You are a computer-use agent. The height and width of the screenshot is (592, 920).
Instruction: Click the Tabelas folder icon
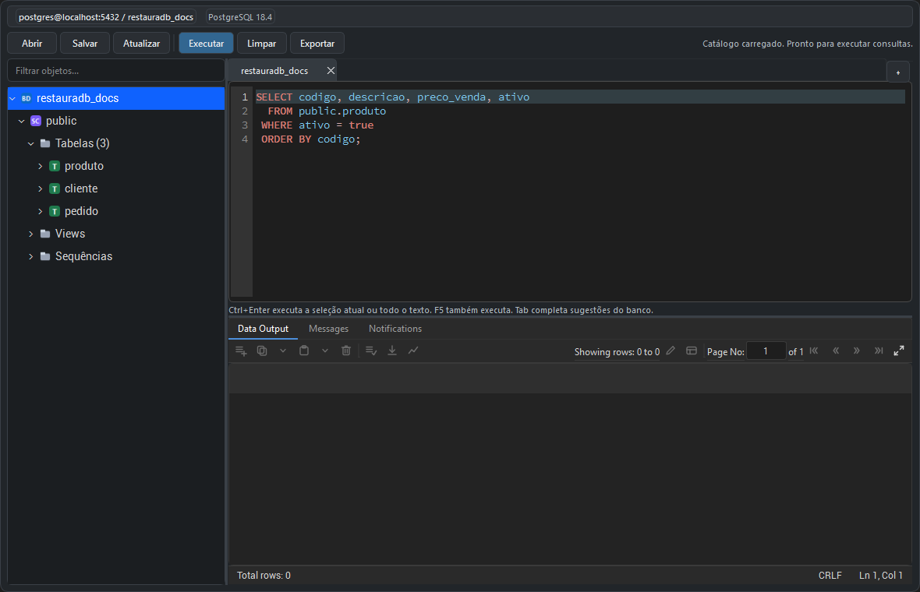(45, 143)
